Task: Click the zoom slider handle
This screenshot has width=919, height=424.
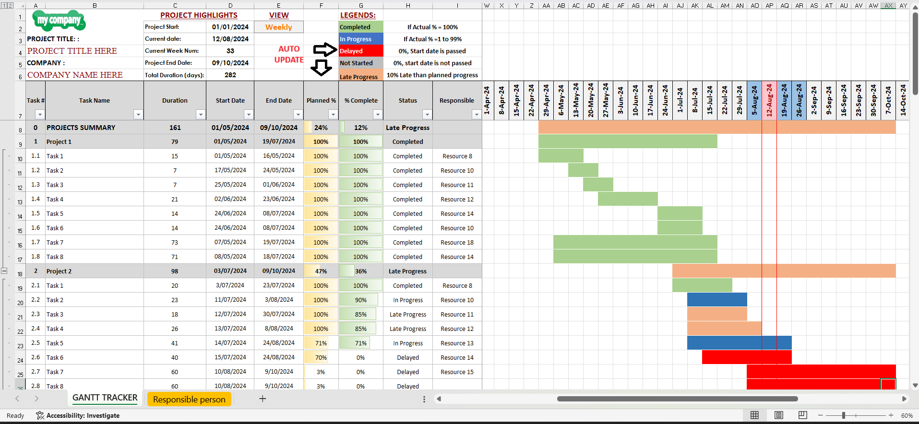Action: [x=843, y=415]
